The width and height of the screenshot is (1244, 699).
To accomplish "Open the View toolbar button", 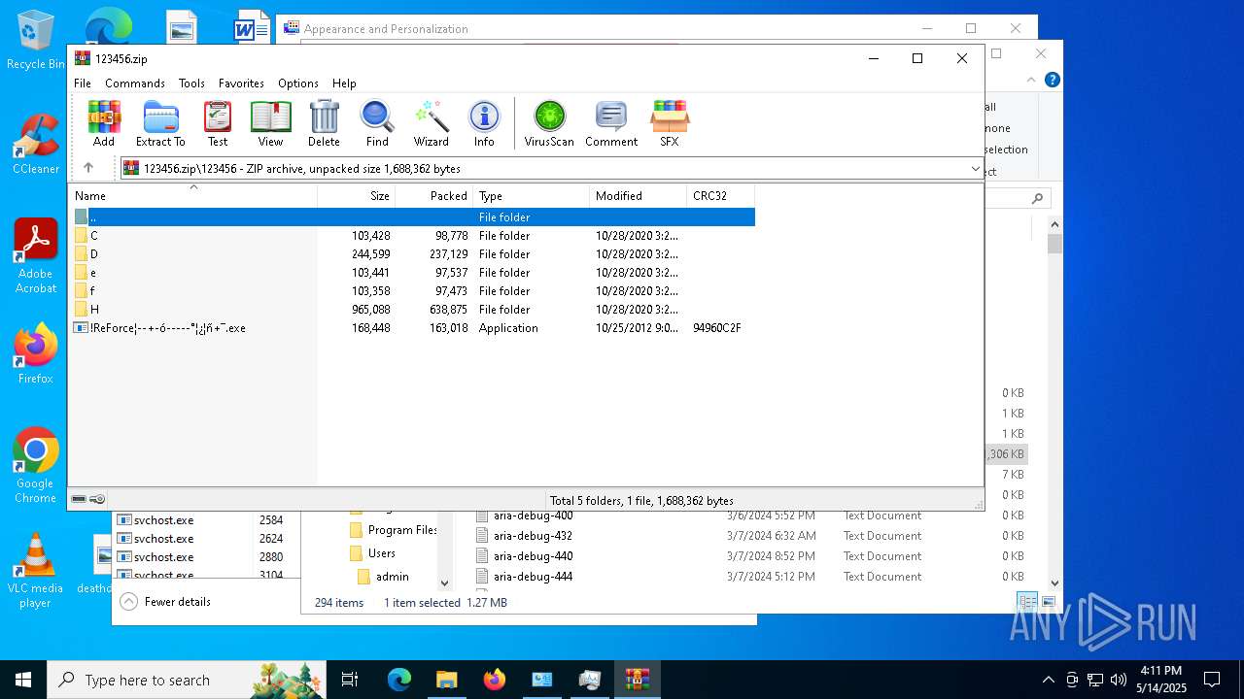I will [x=270, y=123].
